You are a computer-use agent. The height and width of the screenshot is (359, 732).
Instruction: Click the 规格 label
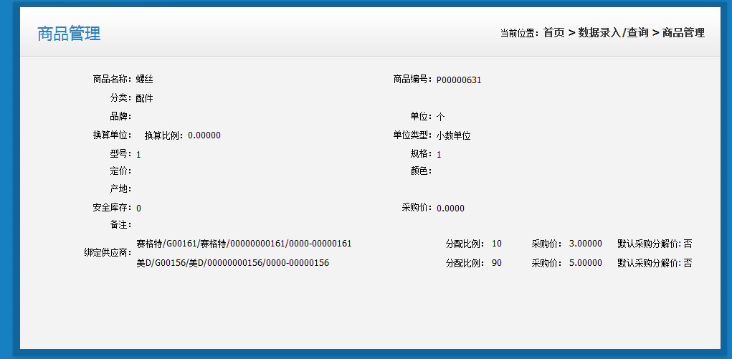click(x=419, y=154)
